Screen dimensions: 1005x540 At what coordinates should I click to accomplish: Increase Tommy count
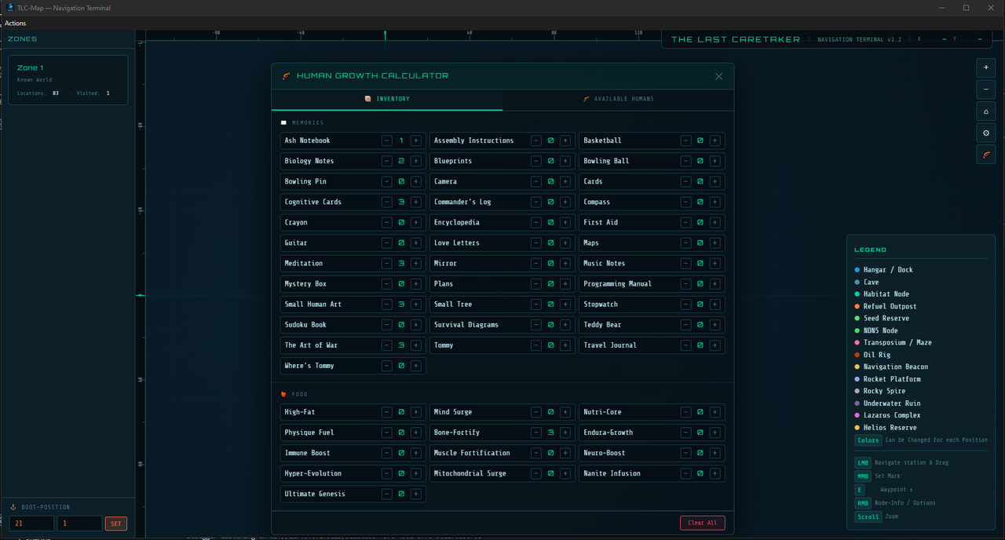pos(565,345)
